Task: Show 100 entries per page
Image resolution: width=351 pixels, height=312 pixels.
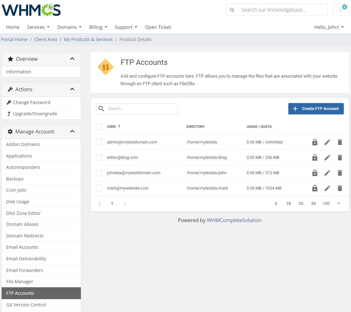Action: point(326,203)
